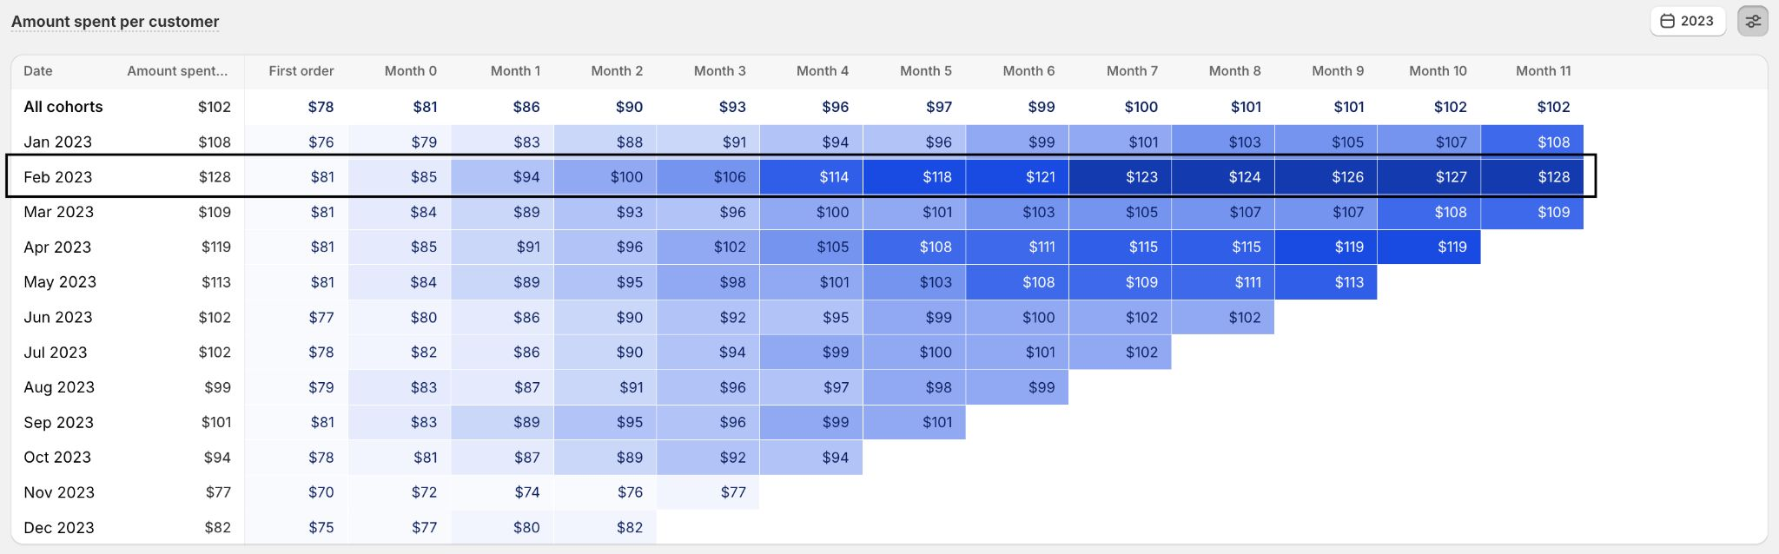Open the filter settings icon button
The image size is (1779, 554).
pyautogui.click(x=1753, y=22)
